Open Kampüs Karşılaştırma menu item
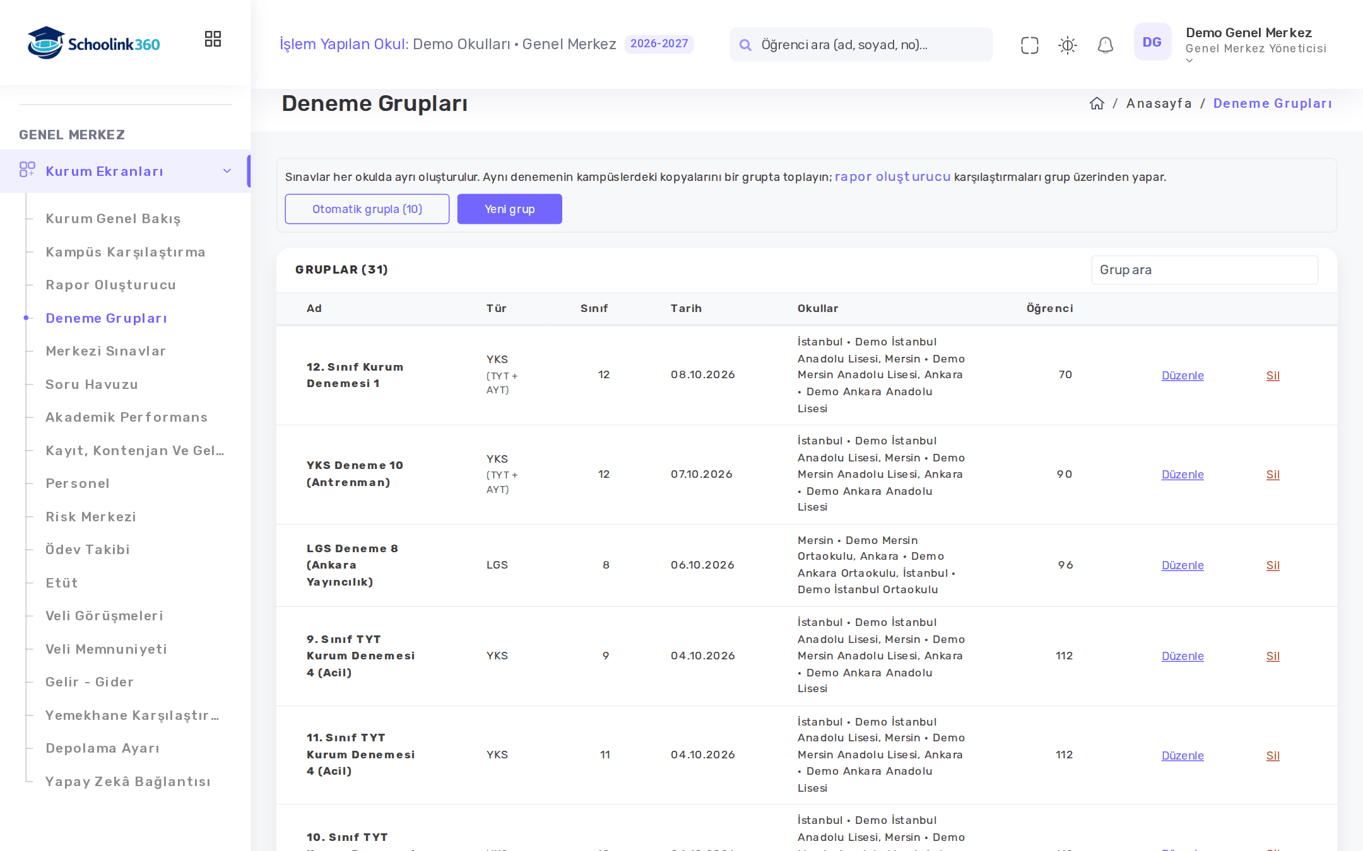 (126, 252)
